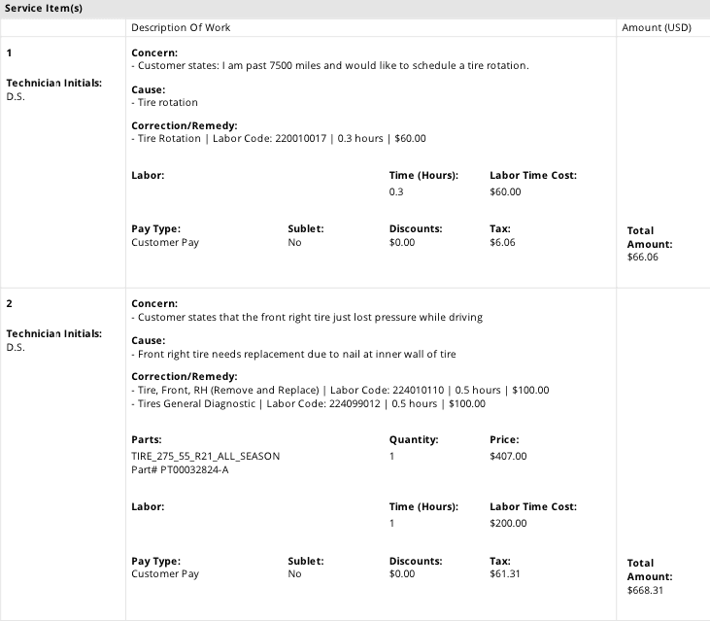
Task: Click part number PT00032824-A
Action: (x=180, y=469)
